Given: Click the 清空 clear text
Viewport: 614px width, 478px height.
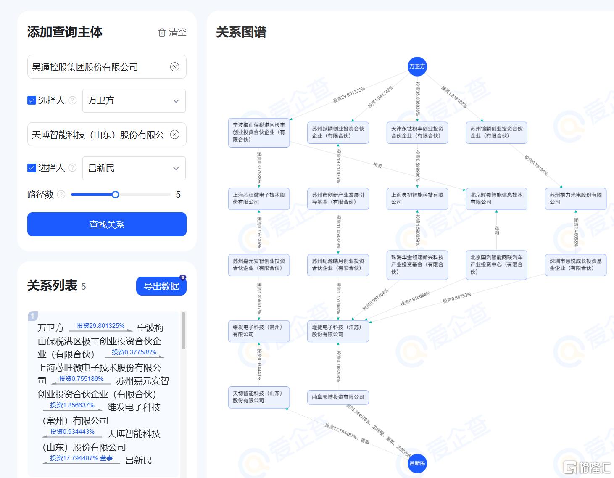Looking at the screenshot, I should (177, 32).
